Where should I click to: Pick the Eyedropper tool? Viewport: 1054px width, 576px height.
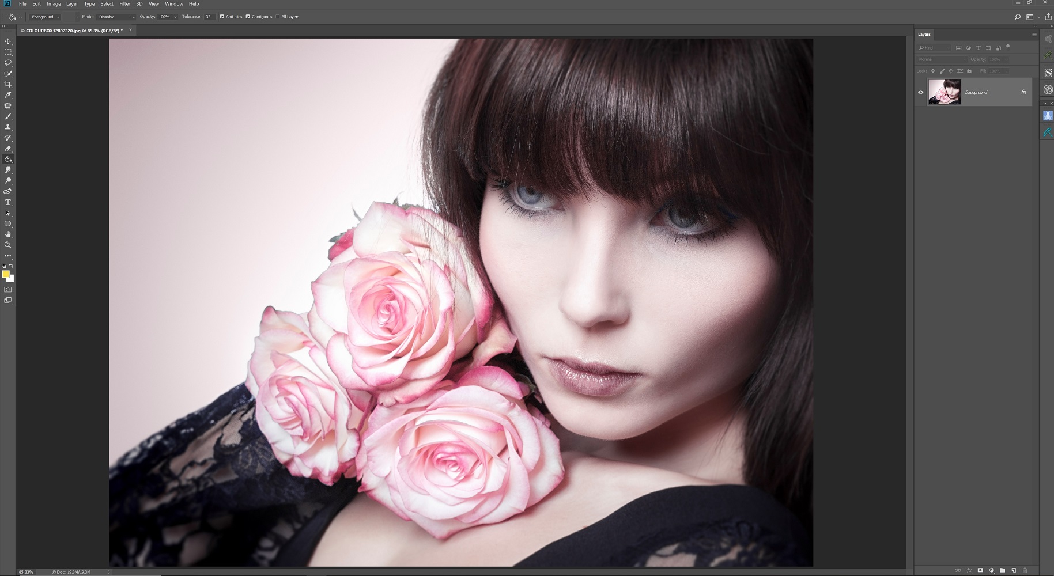tap(8, 95)
